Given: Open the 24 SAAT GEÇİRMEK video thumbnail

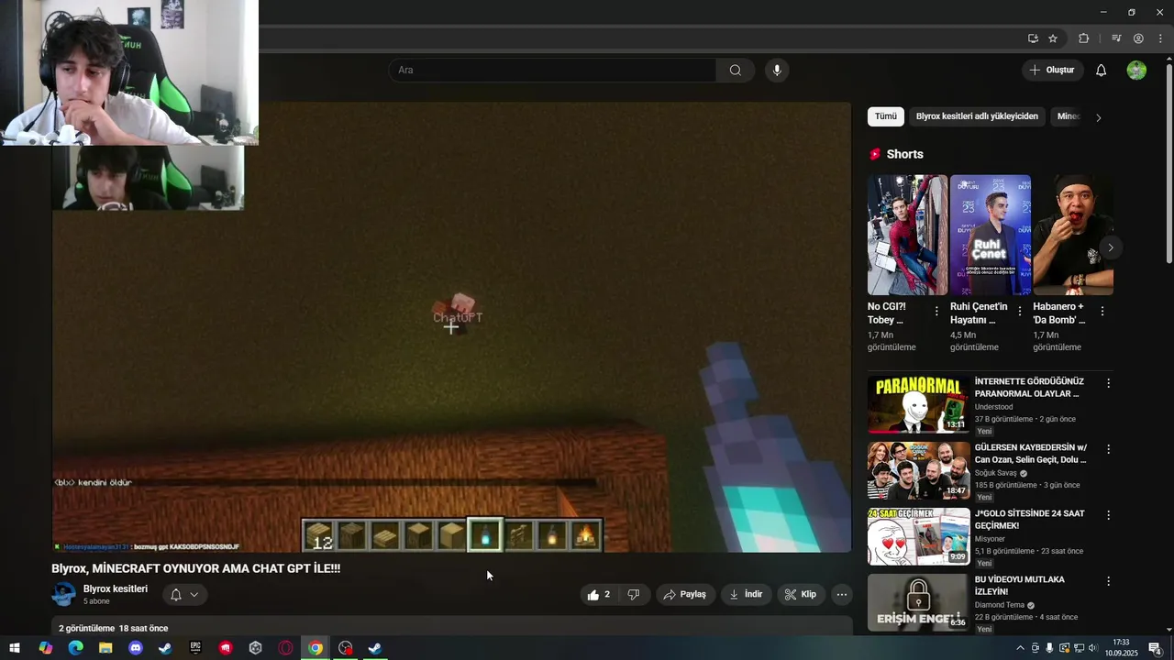Looking at the screenshot, I should (x=918, y=536).
